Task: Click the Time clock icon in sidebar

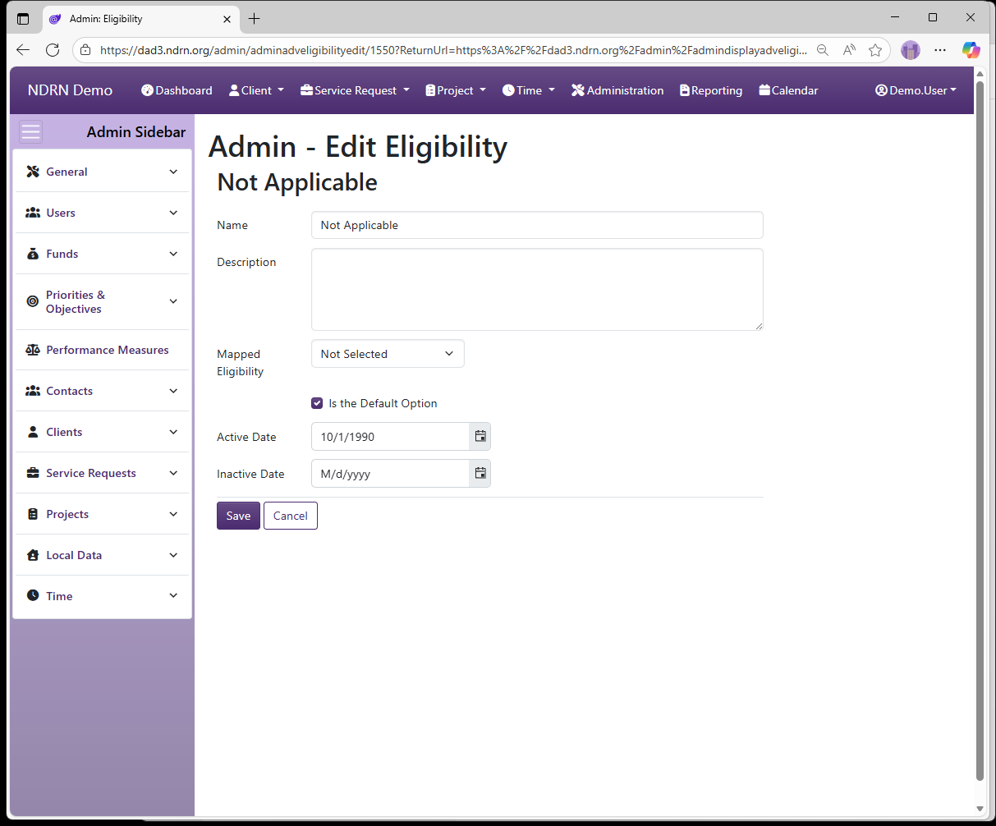Action: pyautogui.click(x=33, y=595)
